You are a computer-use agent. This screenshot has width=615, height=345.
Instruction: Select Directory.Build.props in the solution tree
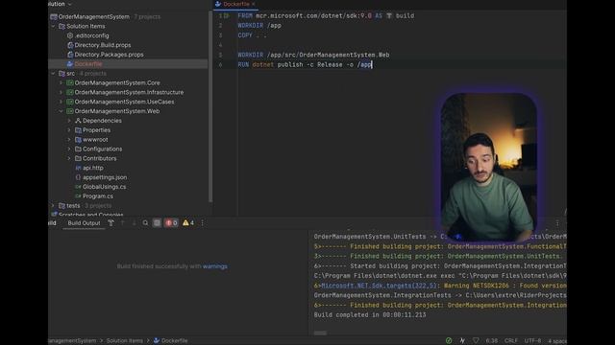click(103, 45)
